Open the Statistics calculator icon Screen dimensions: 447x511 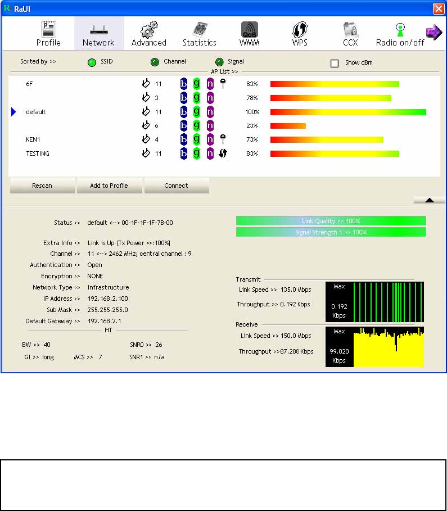(200, 29)
